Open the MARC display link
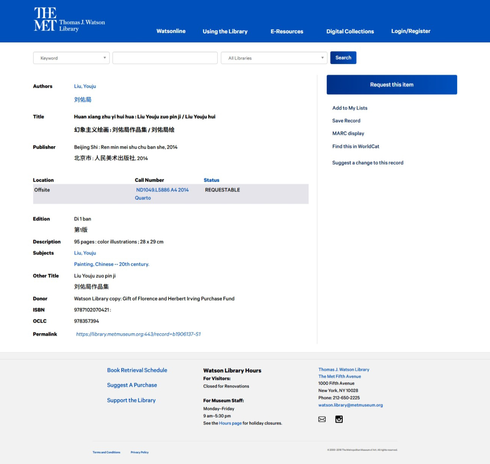The image size is (490, 464). point(348,133)
